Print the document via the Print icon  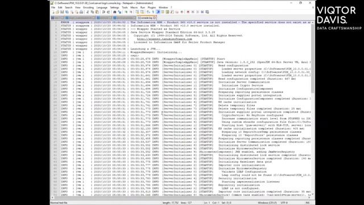[81, 12]
